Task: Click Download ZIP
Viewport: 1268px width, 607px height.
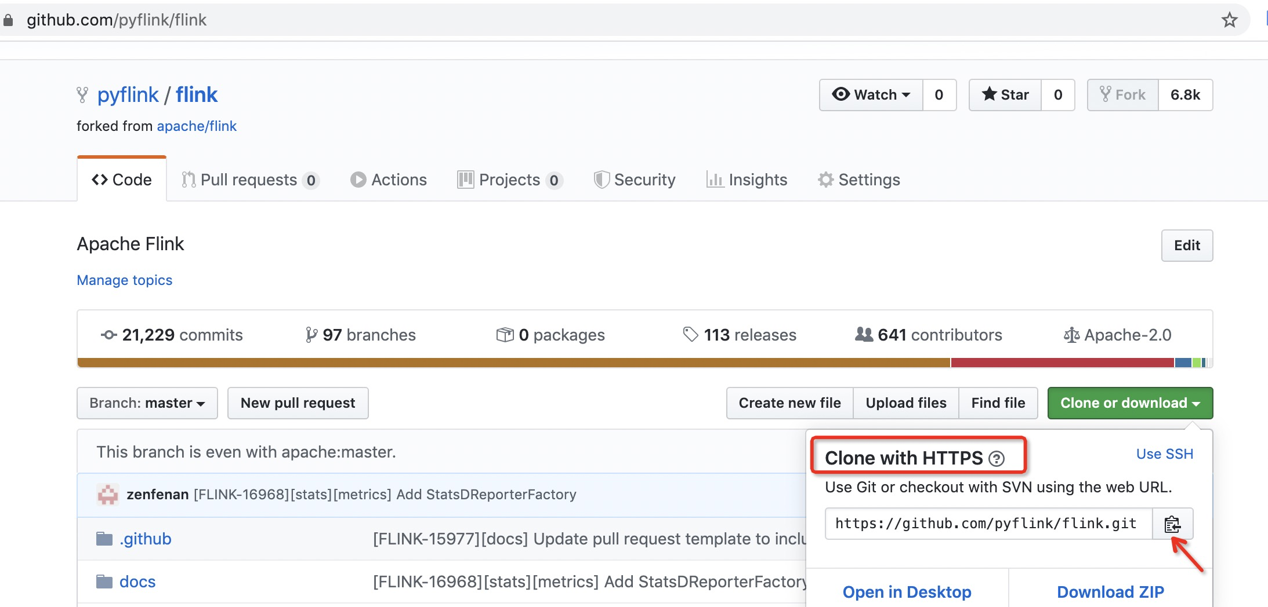Action: click(x=1111, y=592)
